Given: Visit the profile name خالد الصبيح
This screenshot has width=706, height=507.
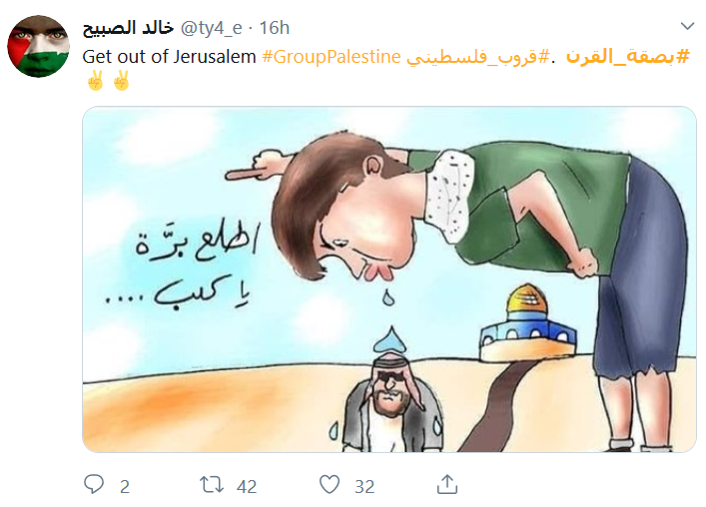Looking at the screenshot, I should coord(128,28).
